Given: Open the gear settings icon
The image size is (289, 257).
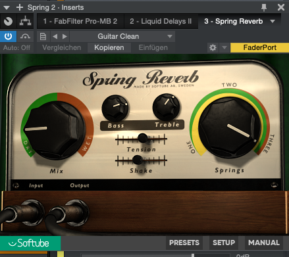Looking at the screenshot, I should [x=213, y=47].
